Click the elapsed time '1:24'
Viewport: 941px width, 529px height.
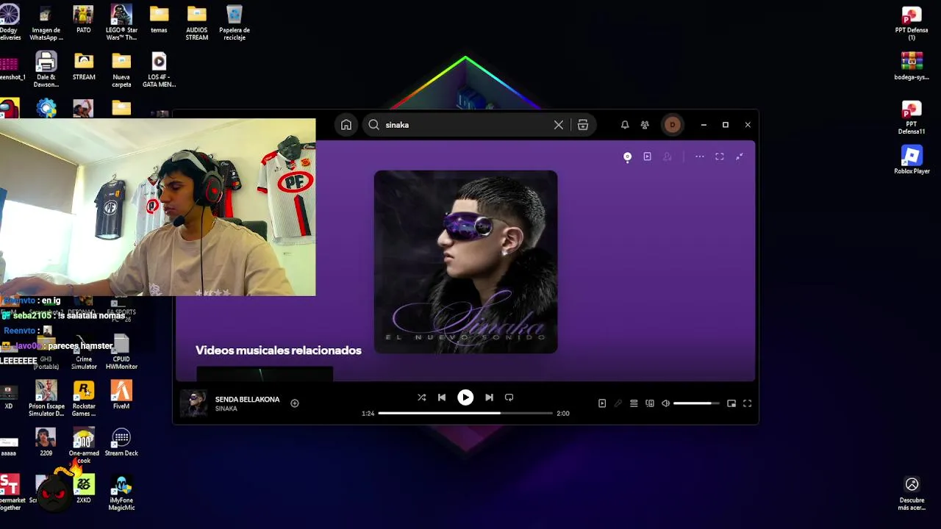368,414
